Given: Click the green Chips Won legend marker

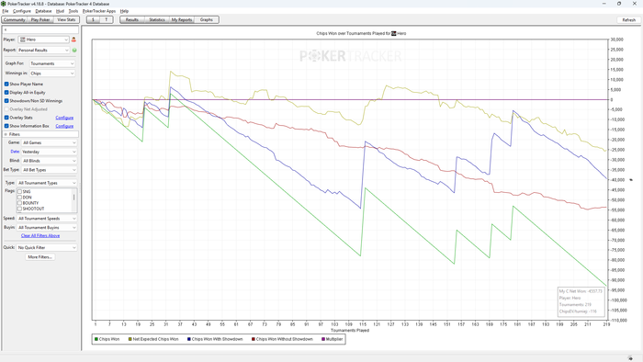Looking at the screenshot, I should [x=96, y=339].
